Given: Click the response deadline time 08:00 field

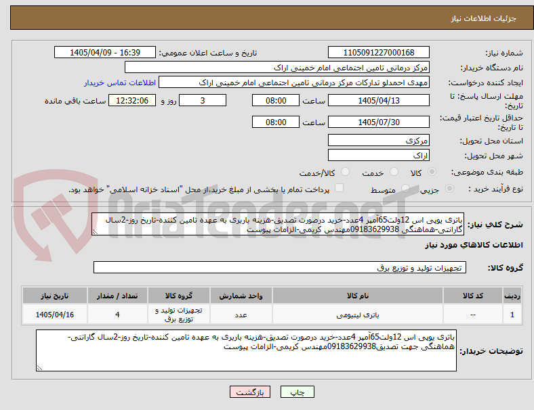Looking at the screenshot, I should tap(276, 101).
